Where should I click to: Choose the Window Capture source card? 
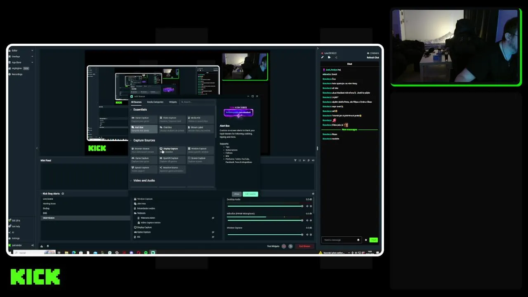point(200,150)
